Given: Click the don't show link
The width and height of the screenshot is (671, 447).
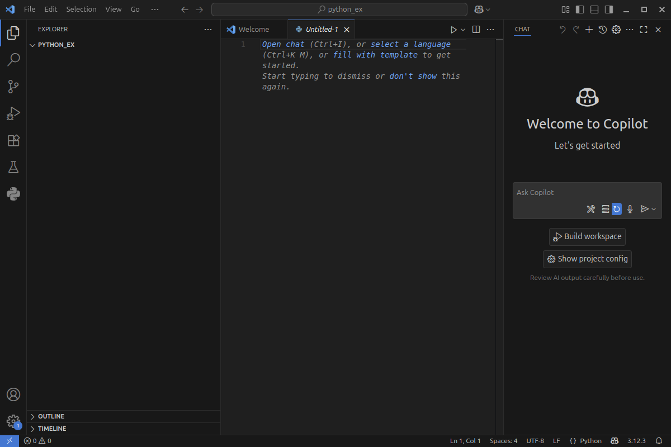Looking at the screenshot, I should [x=413, y=76].
